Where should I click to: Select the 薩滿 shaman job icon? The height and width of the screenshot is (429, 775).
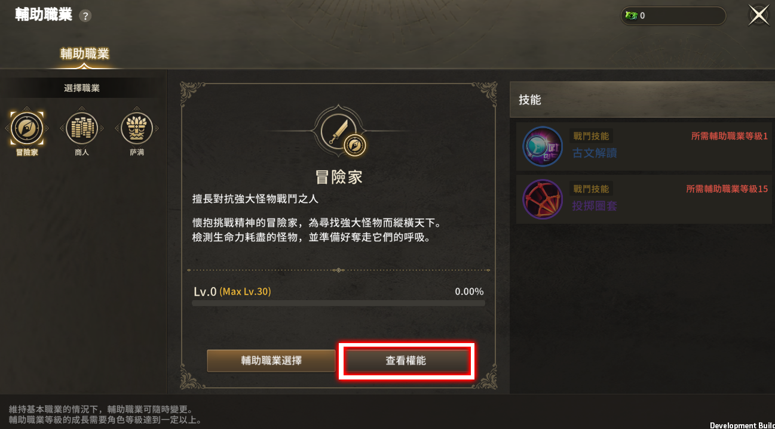click(x=137, y=128)
